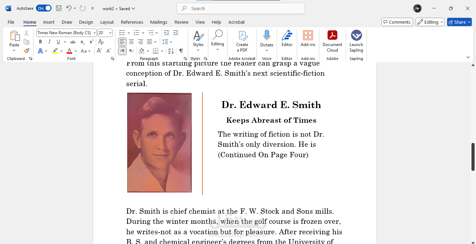Viewport: 476px width, 244px height.
Task: Click the Copy icon
Action: (26, 42)
